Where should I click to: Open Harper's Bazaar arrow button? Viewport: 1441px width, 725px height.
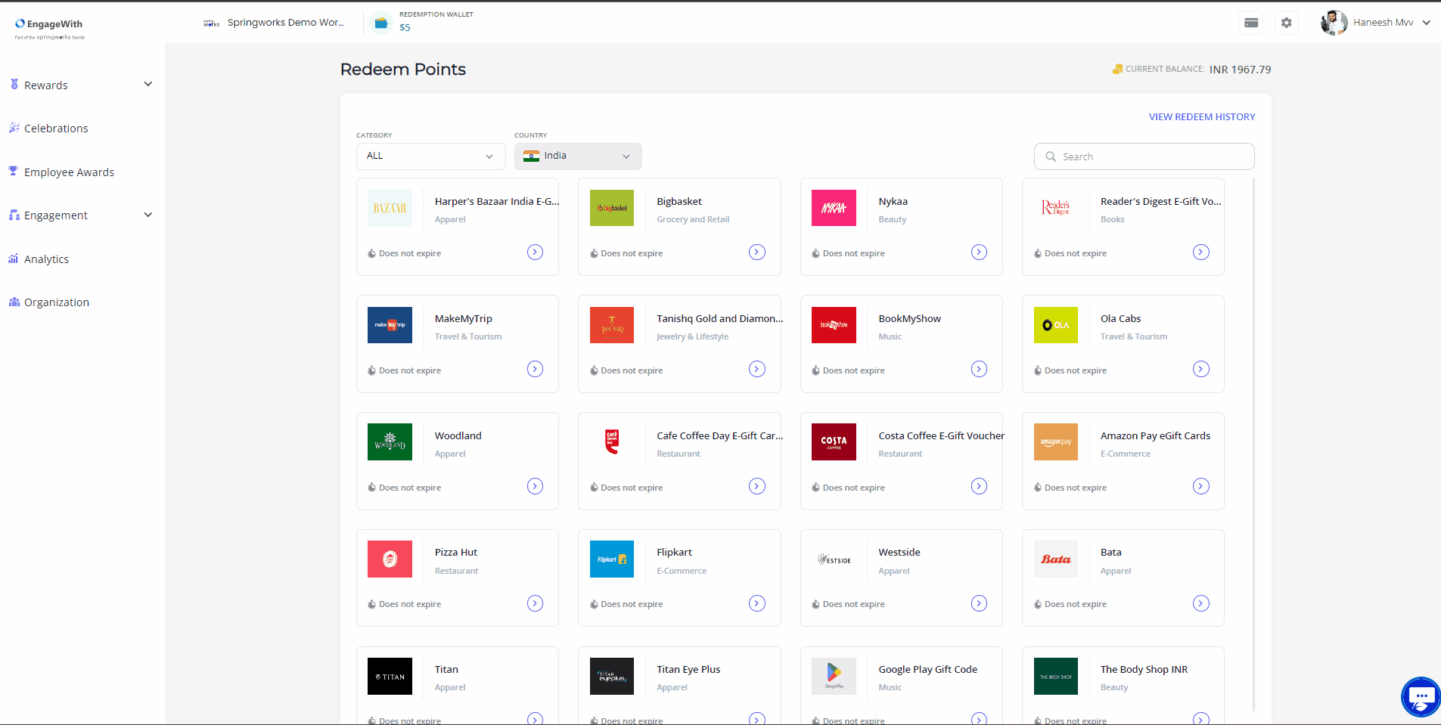535,253
